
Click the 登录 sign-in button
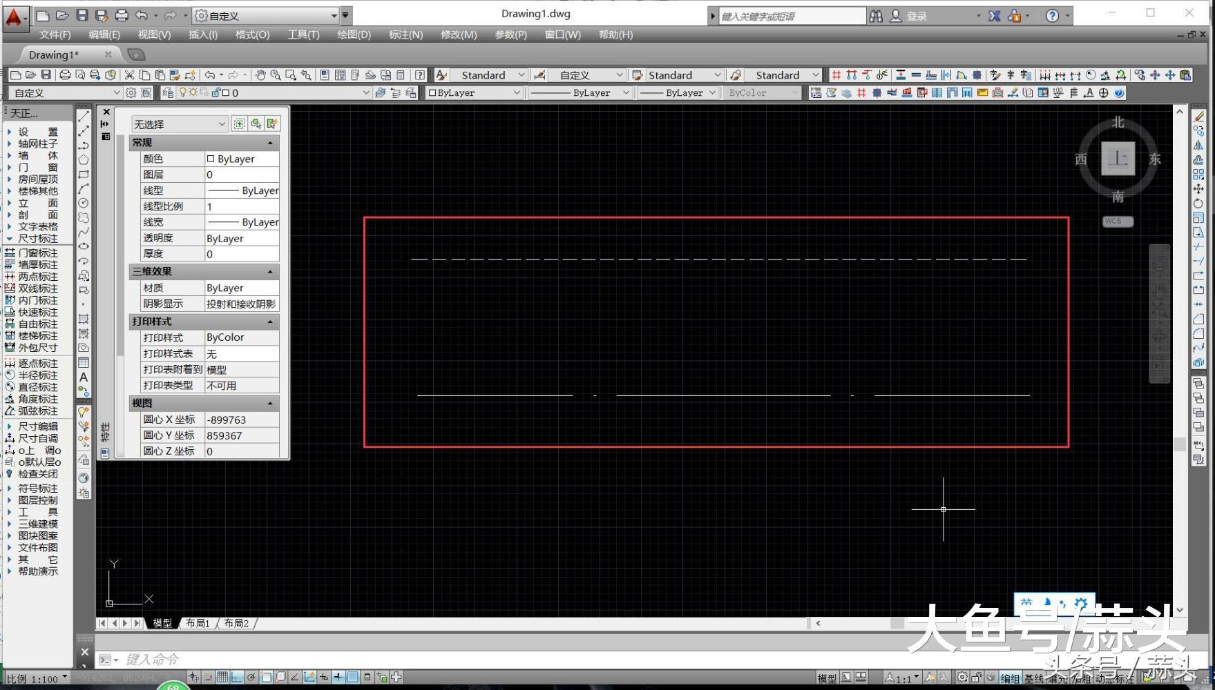[x=917, y=16]
